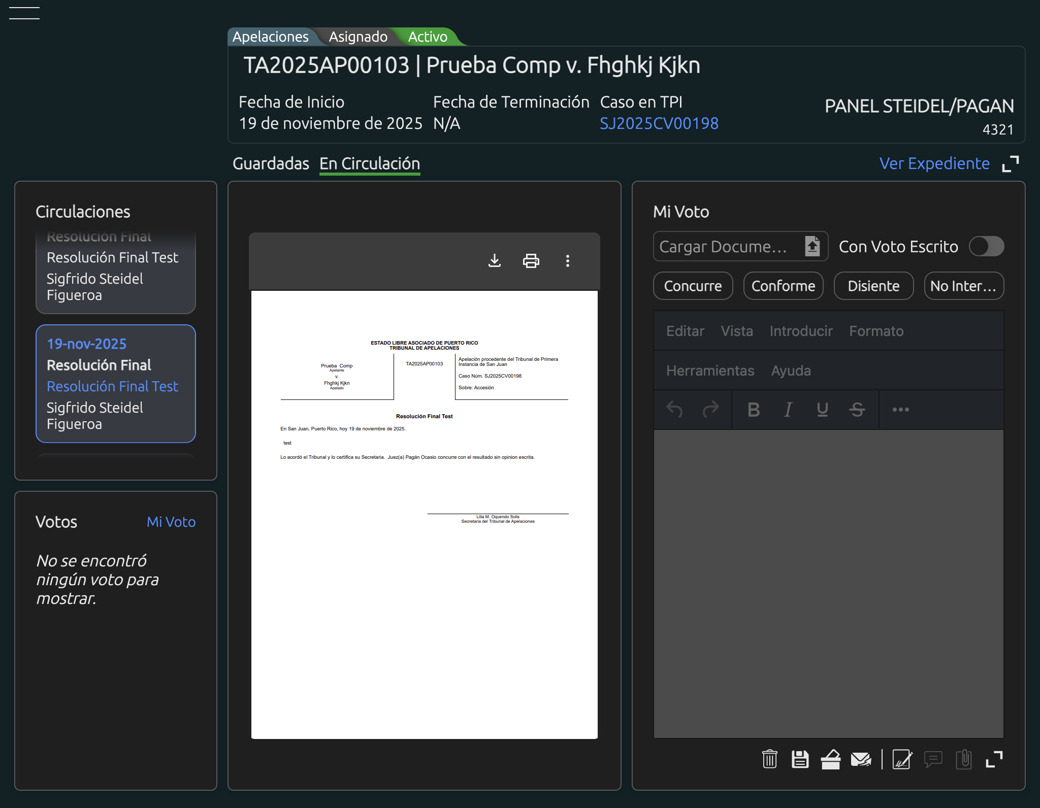The image size is (1040, 808).
Task: Download the PDF document
Action: (494, 261)
